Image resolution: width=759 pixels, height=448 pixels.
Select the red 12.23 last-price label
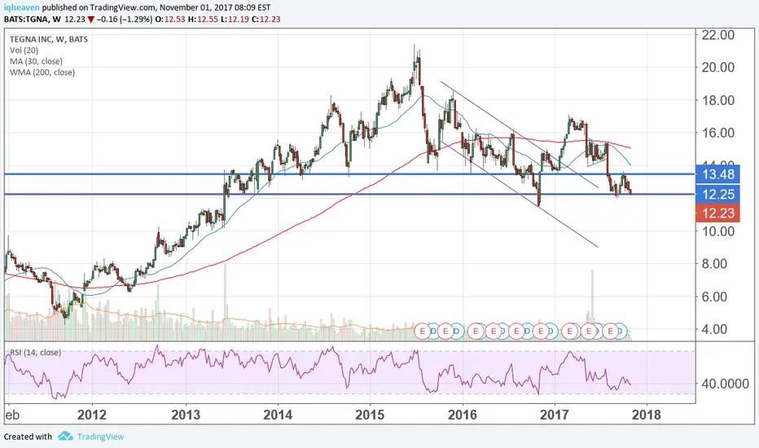pos(717,213)
